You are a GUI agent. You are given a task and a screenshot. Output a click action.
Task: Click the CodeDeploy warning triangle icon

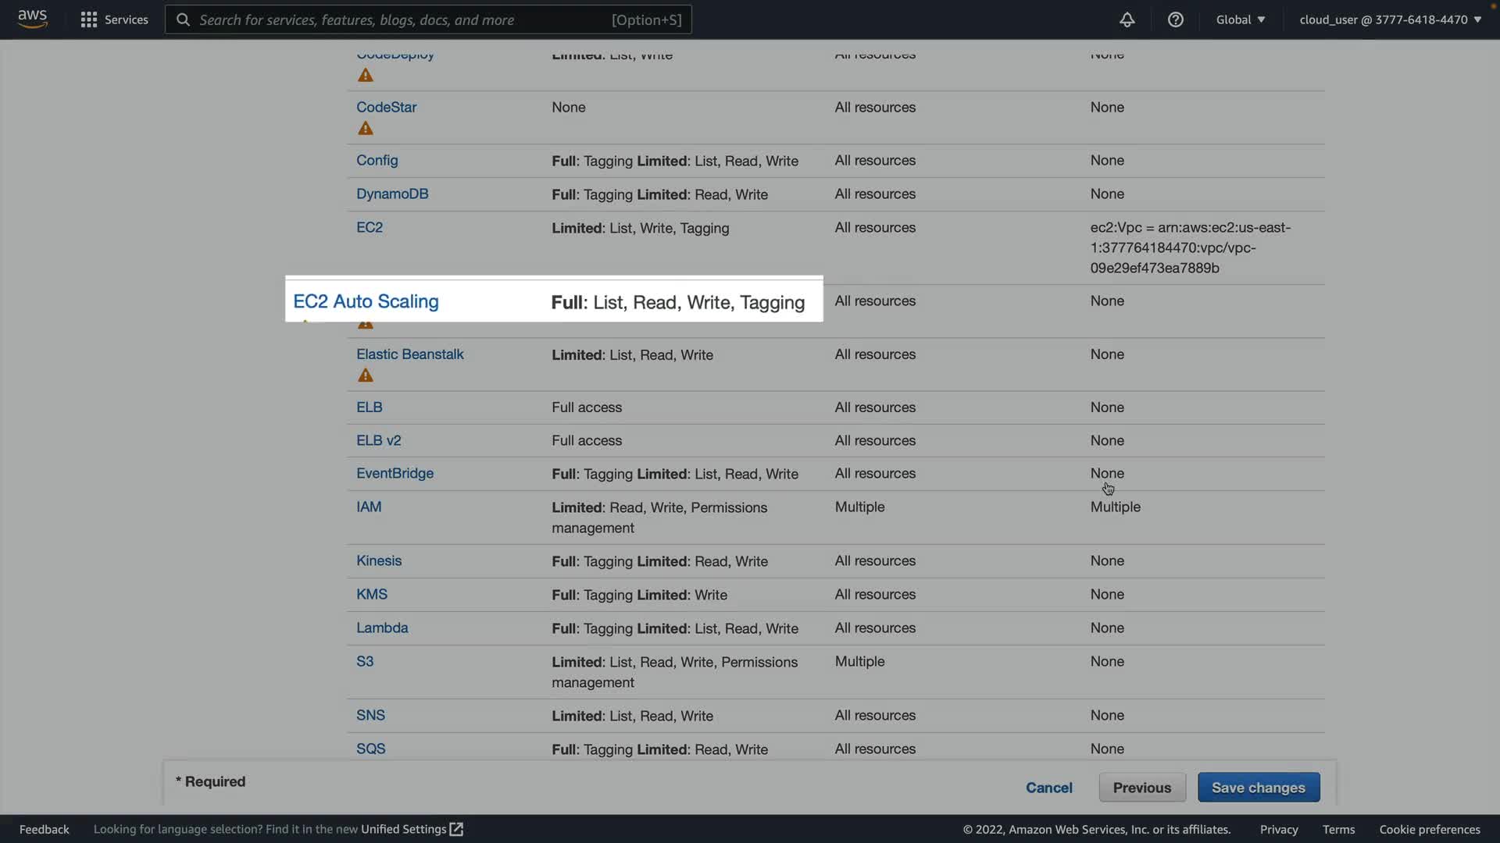tap(365, 76)
